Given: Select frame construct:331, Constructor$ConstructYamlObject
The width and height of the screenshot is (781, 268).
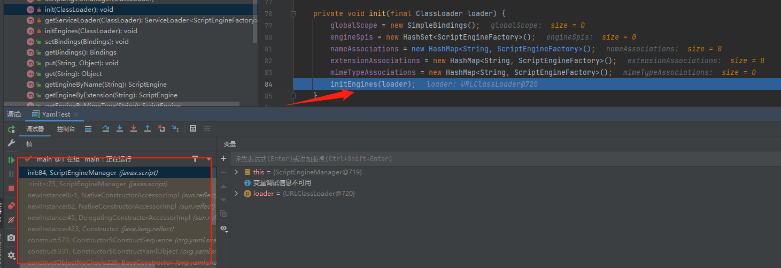Looking at the screenshot, I should 117,251.
